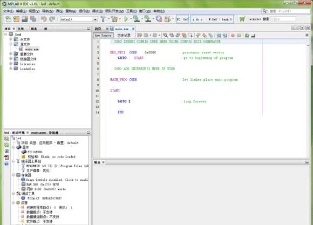Viewport: 313px width, 225px height.
Task: Click Usage Symbols disabled link in dashboard
Action: (57, 180)
